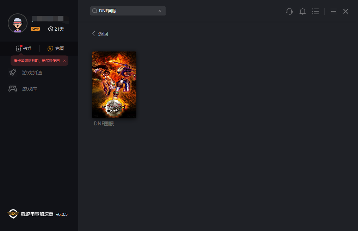The image size is (358, 231).
Task: Dismiss the coupon expiring tooltip
Action: 64,61
